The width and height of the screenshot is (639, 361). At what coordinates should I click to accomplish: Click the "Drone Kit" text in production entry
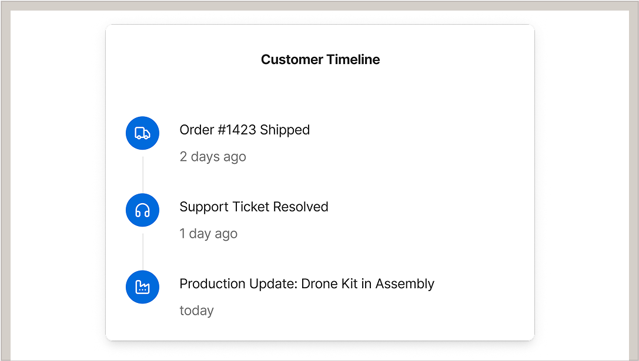click(x=329, y=284)
